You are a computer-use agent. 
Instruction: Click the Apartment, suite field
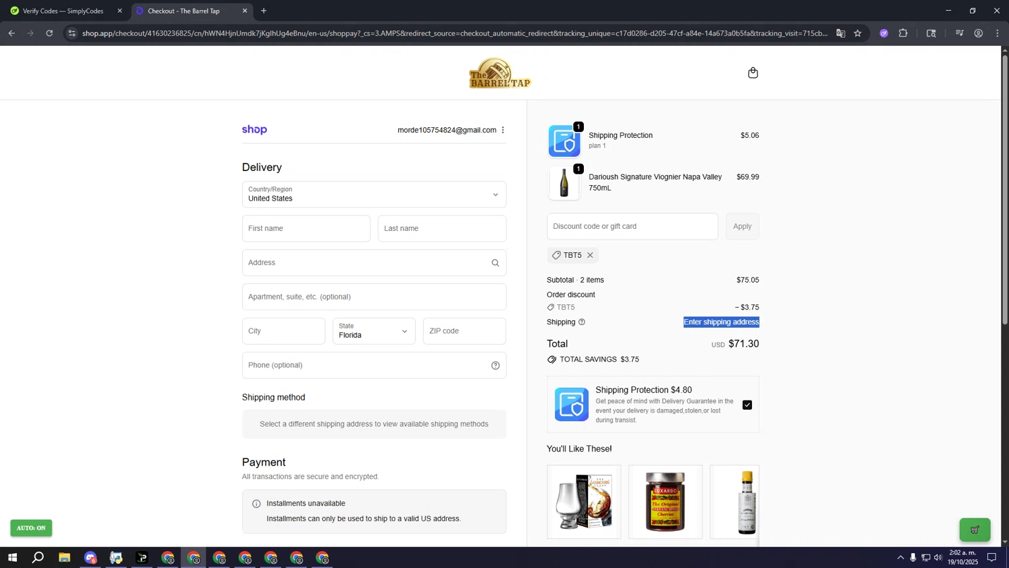(x=374, y=297)
